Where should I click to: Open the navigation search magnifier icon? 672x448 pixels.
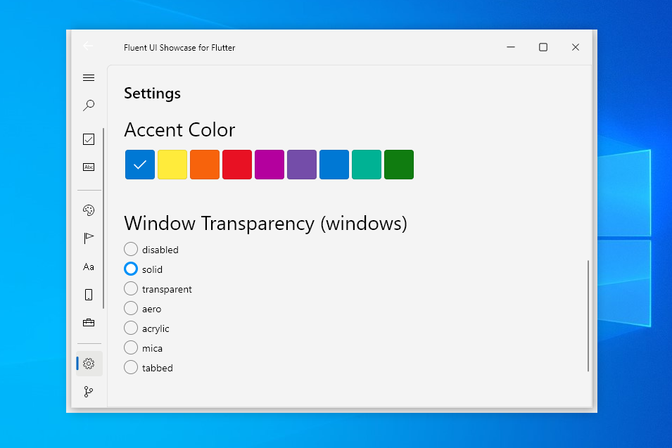point(89,105)
